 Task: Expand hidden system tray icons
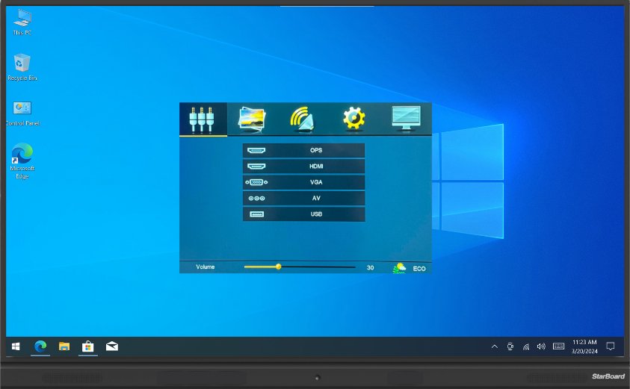point(494,346)
